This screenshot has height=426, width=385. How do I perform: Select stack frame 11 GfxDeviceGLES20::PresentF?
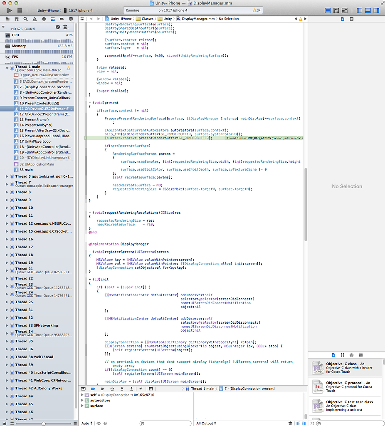point(42,109)
